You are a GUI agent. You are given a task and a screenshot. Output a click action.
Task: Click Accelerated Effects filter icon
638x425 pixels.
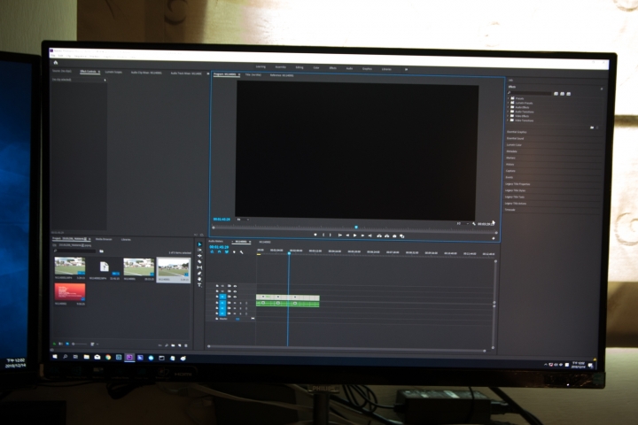click(x=556, y=94)
